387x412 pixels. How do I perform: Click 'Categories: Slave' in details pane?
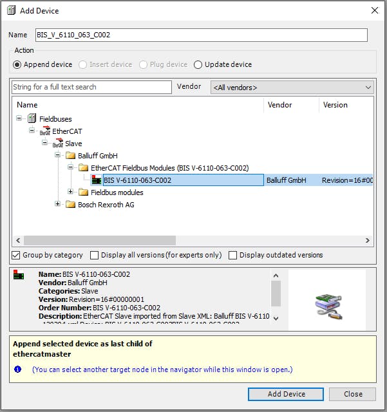pyautogui.click(x=68, y=291)
